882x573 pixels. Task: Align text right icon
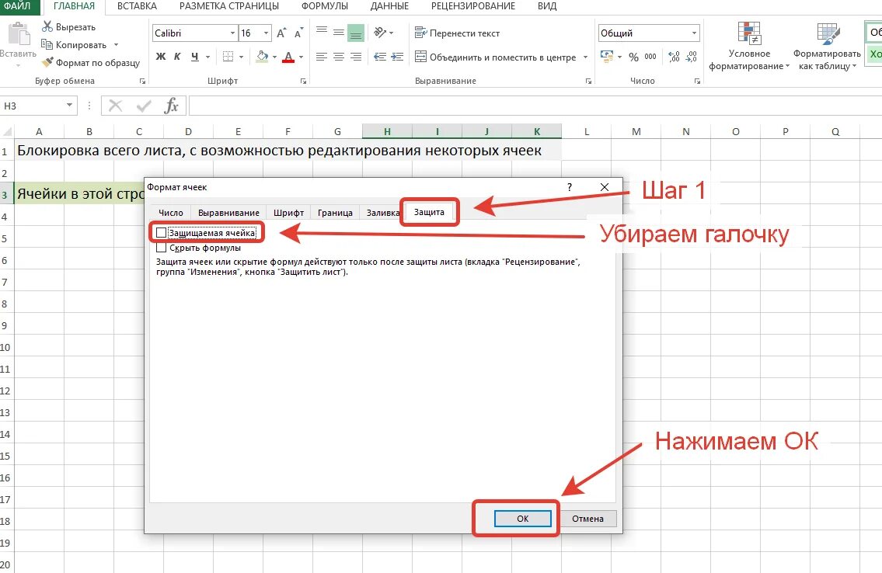355,57
